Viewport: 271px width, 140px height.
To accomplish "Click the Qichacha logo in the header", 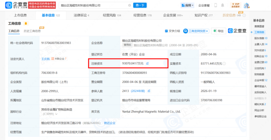I will coord(14,5).
